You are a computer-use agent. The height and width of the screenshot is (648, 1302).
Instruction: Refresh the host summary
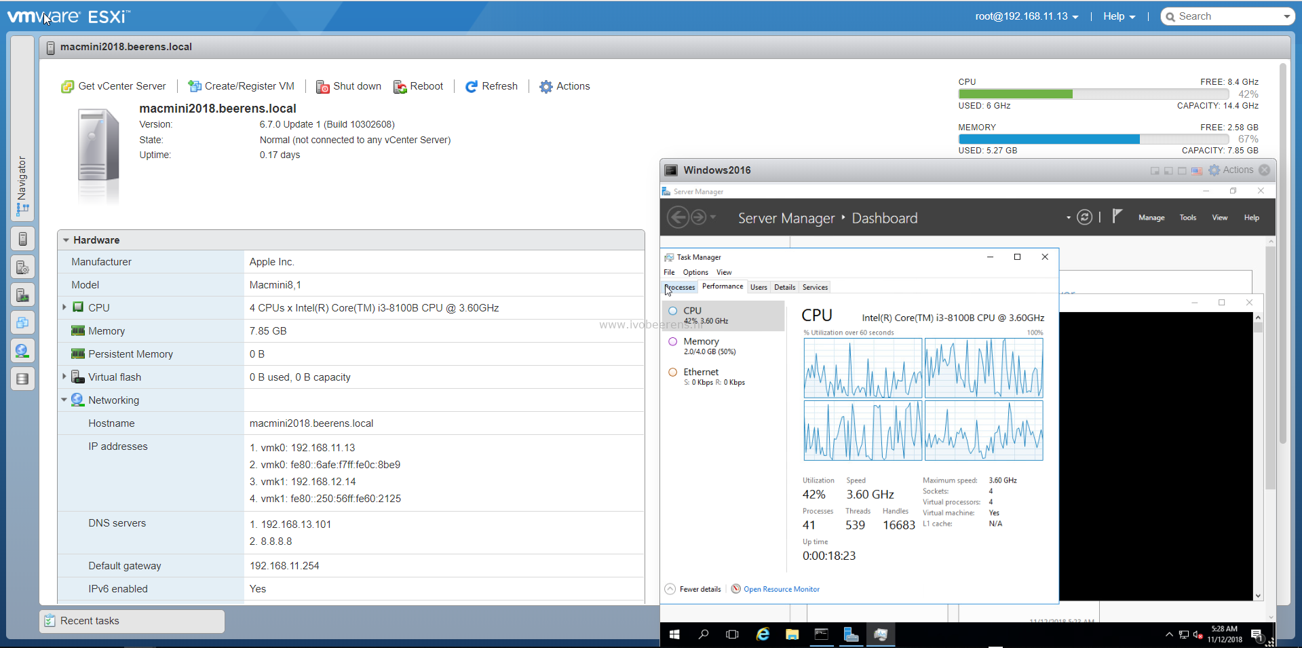click(491, 86)
